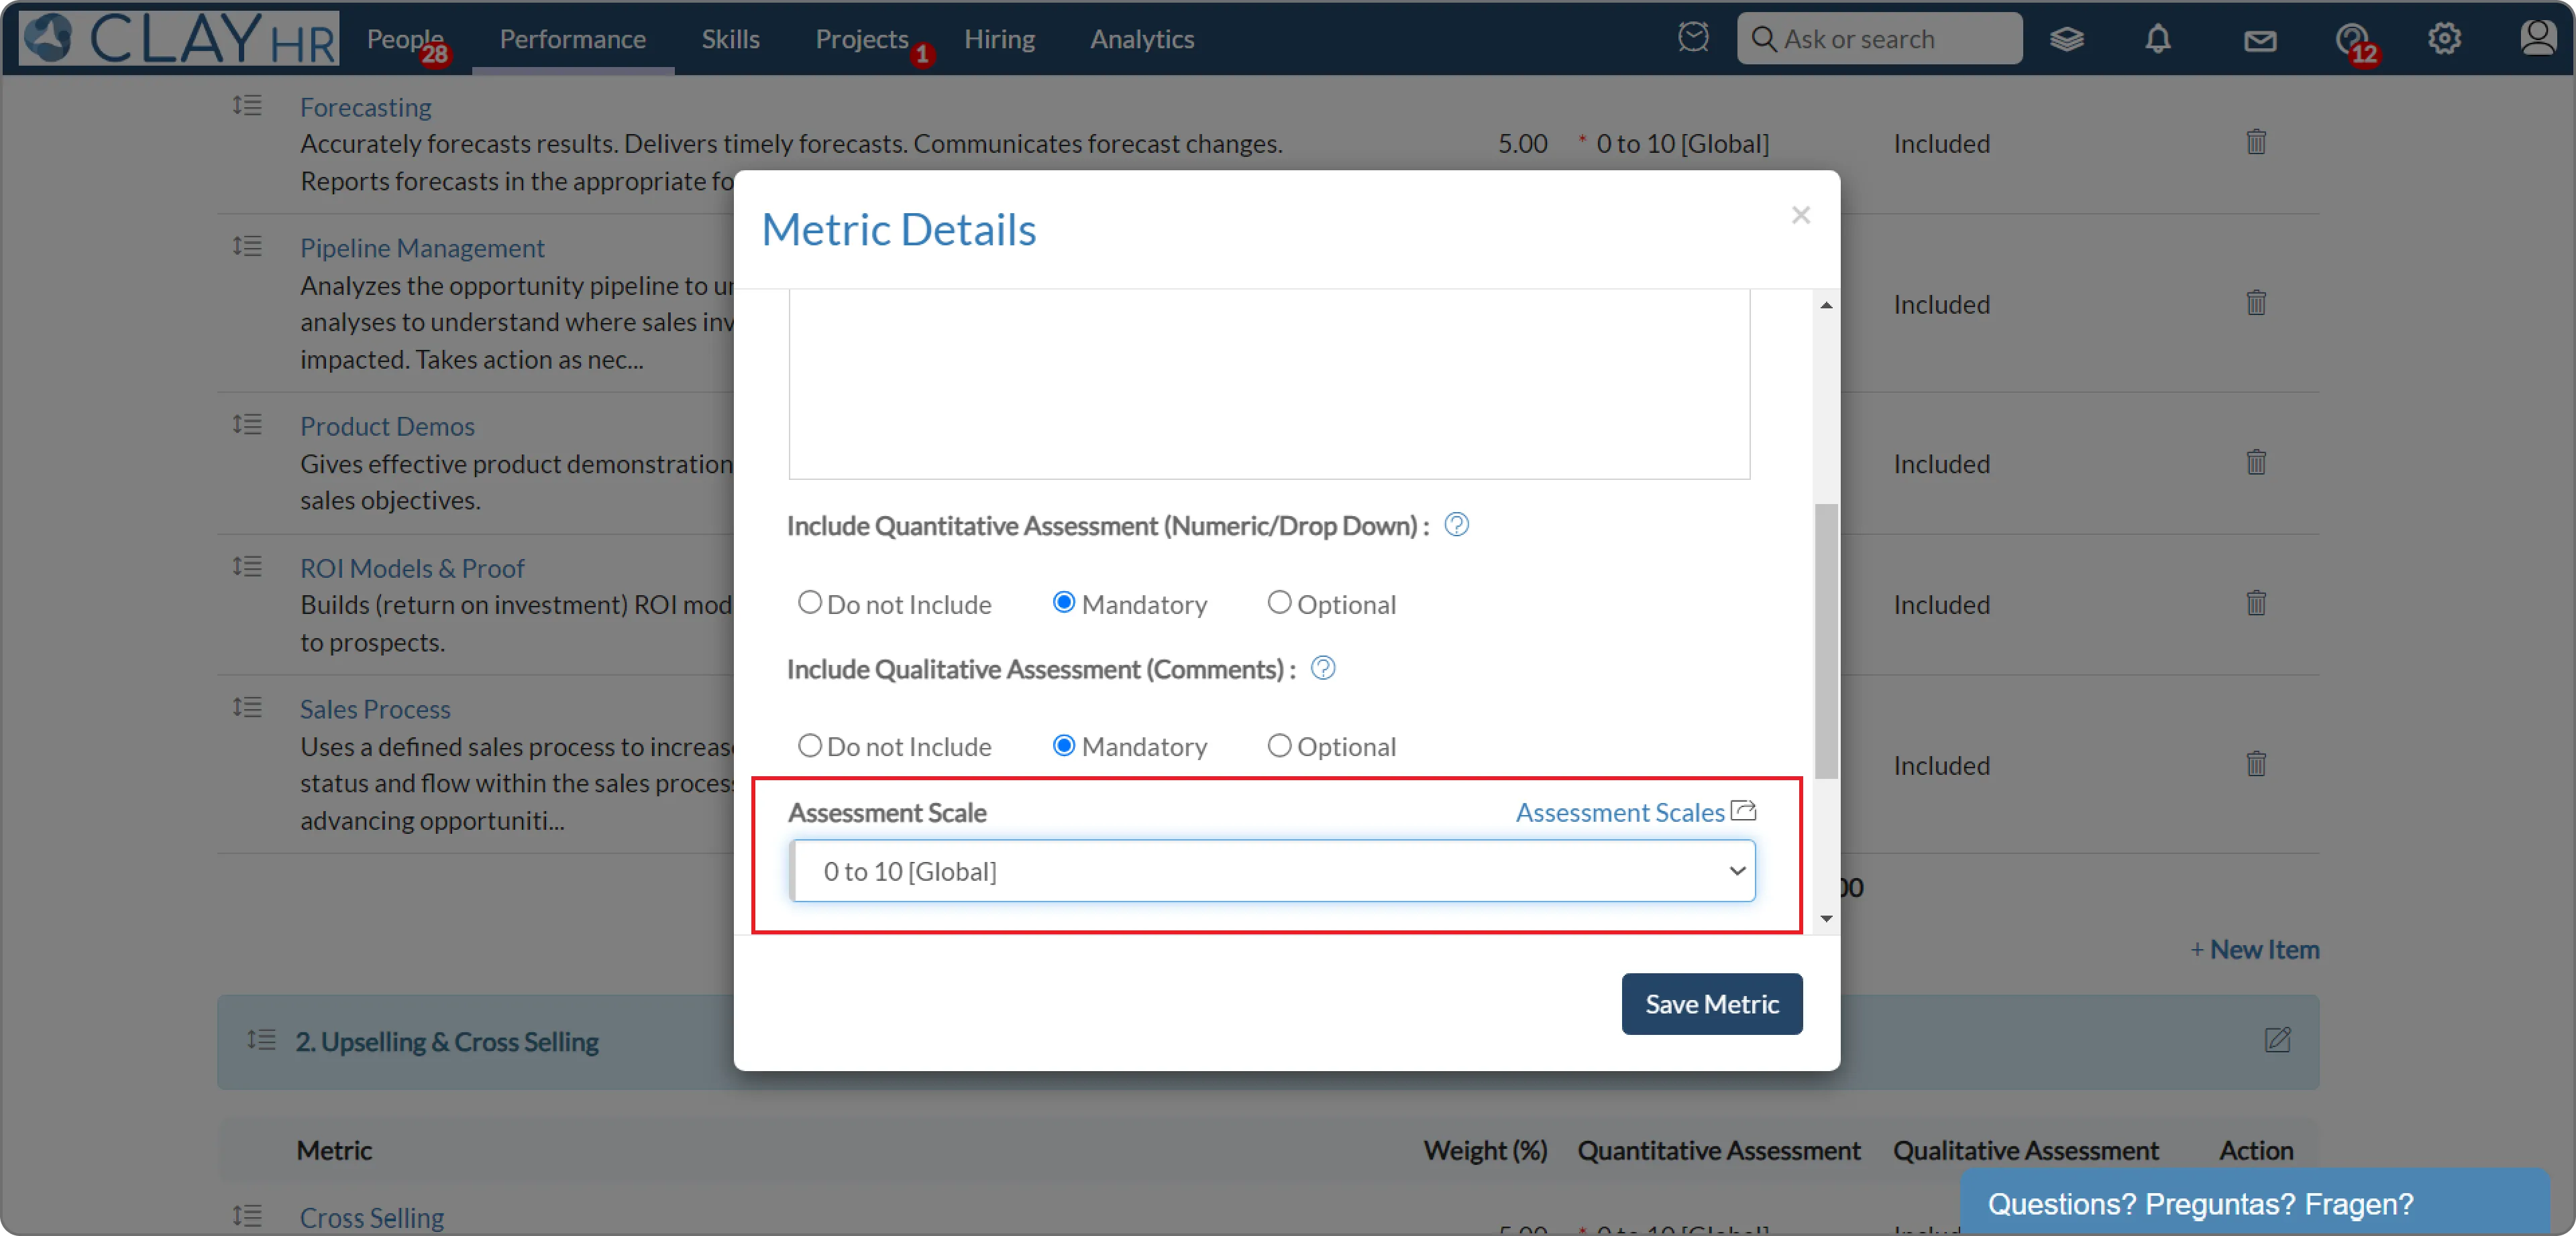Click the edit icon for Upselling & Cross Selling
Image resolution: width=2576 pixels, height=1236 pixels.
click(x=2277, y=1040)
